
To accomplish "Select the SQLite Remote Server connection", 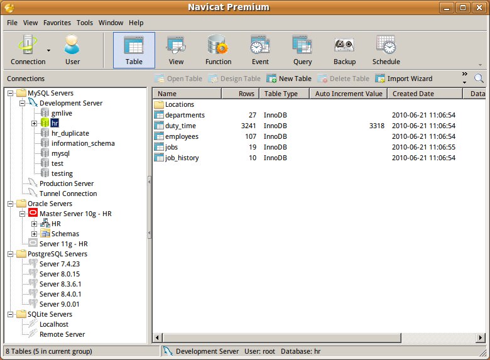I will (62, 334).
